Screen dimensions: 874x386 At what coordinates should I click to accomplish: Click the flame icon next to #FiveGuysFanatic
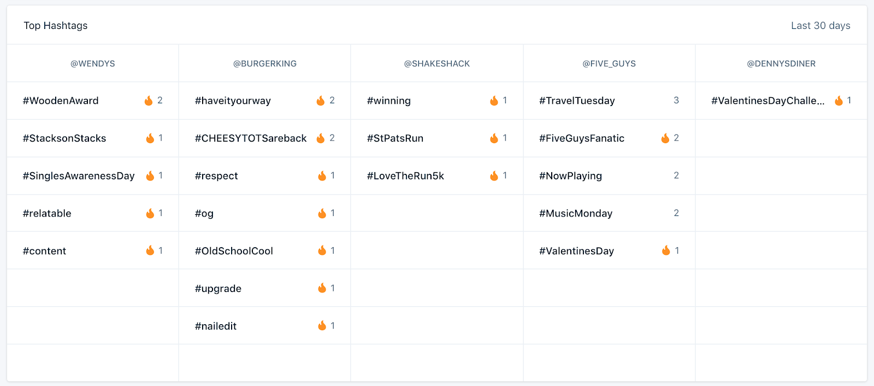[665, 138]
